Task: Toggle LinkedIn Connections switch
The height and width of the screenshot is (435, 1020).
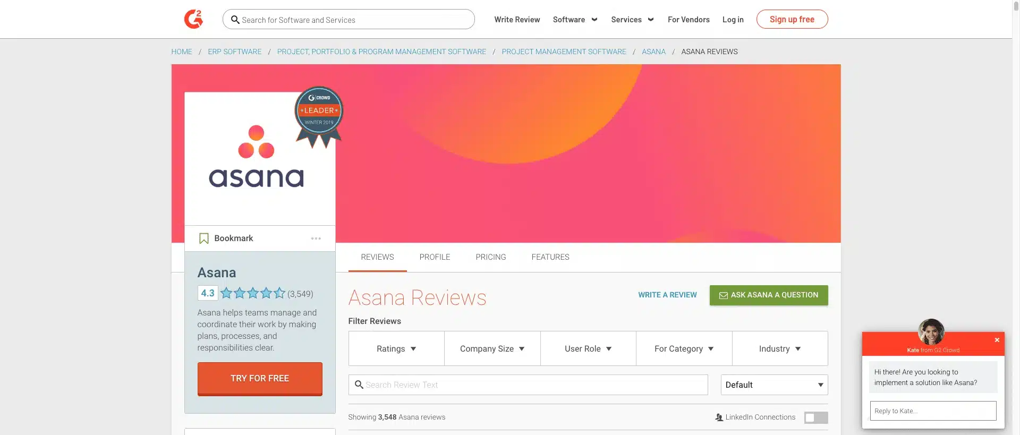Action: coord(815,417)
